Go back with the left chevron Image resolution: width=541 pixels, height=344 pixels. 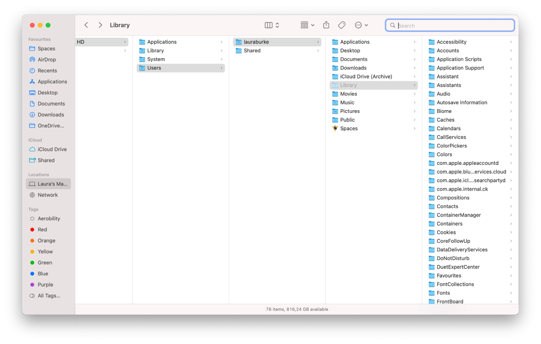click(x=86, y=25)
